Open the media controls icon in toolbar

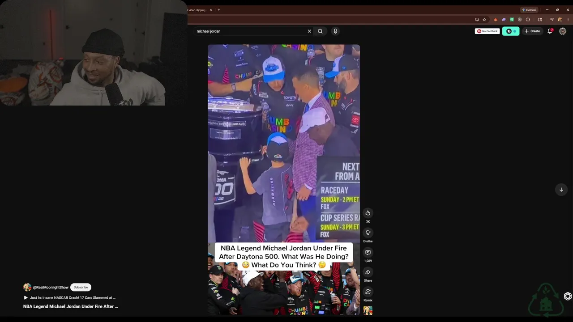click(552, 20)
